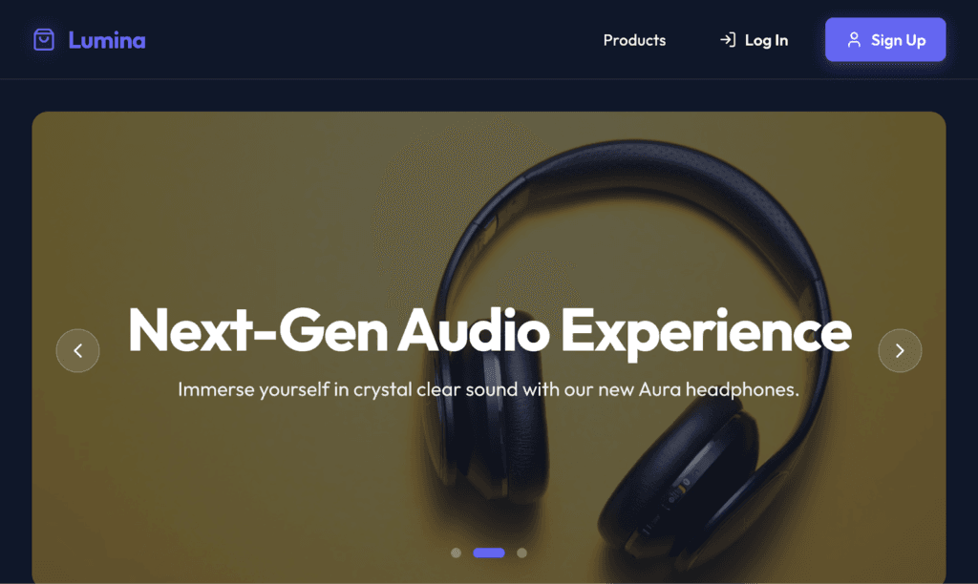Go to previous slide with left chevron
Screen dimensions: 978x584
(78, 351)
